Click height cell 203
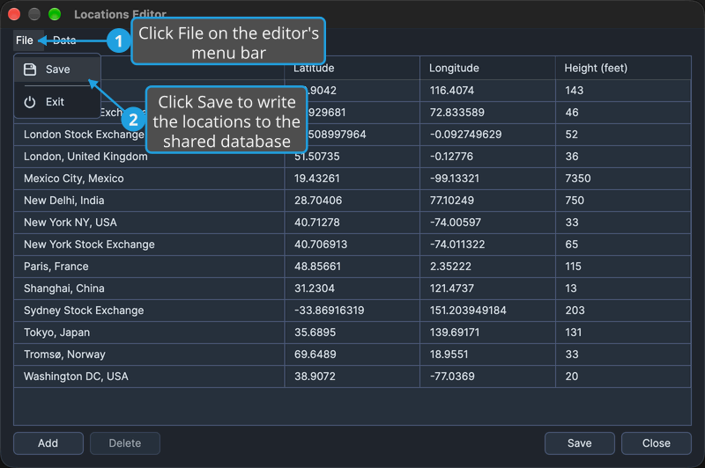Viewport: 705px width, 468px height. tap(623, 310)
